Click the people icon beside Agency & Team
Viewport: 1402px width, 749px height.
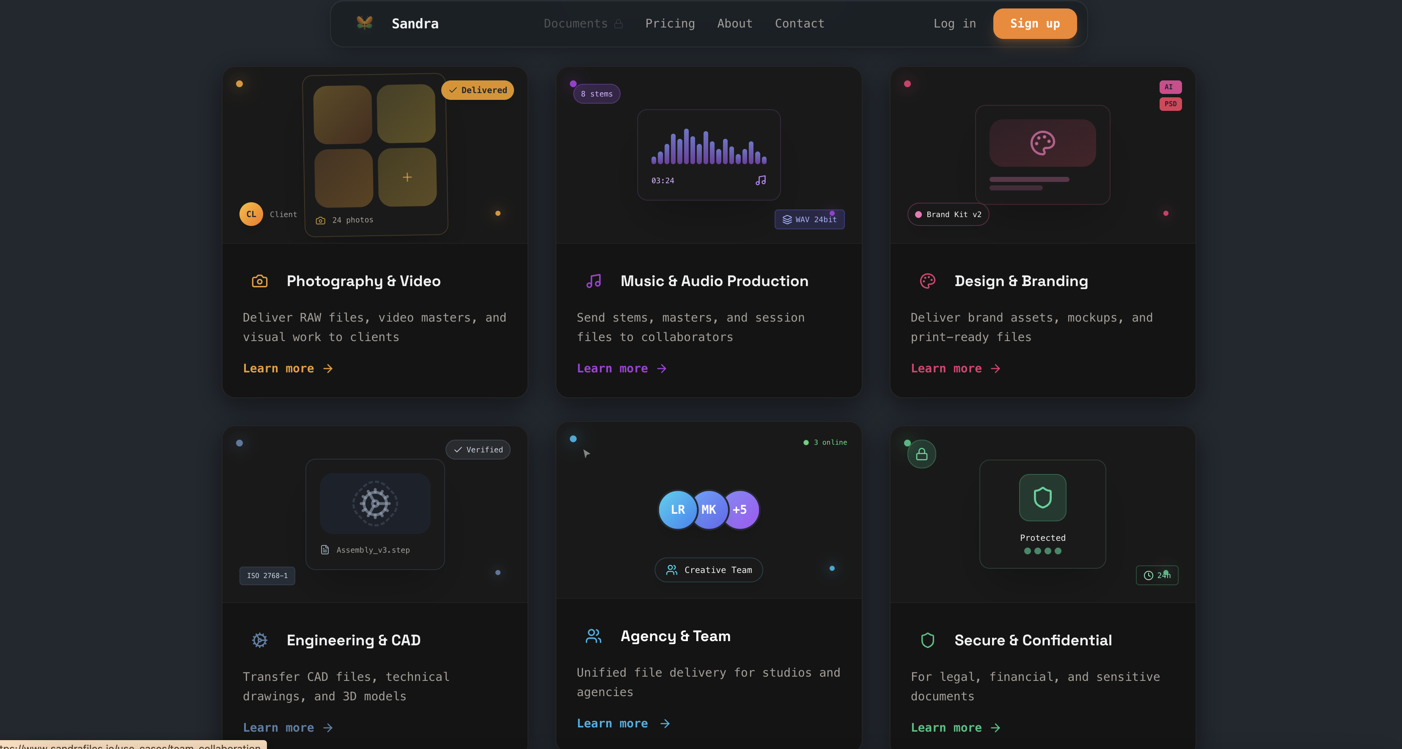pyautogui.click(x=593, y=636)
